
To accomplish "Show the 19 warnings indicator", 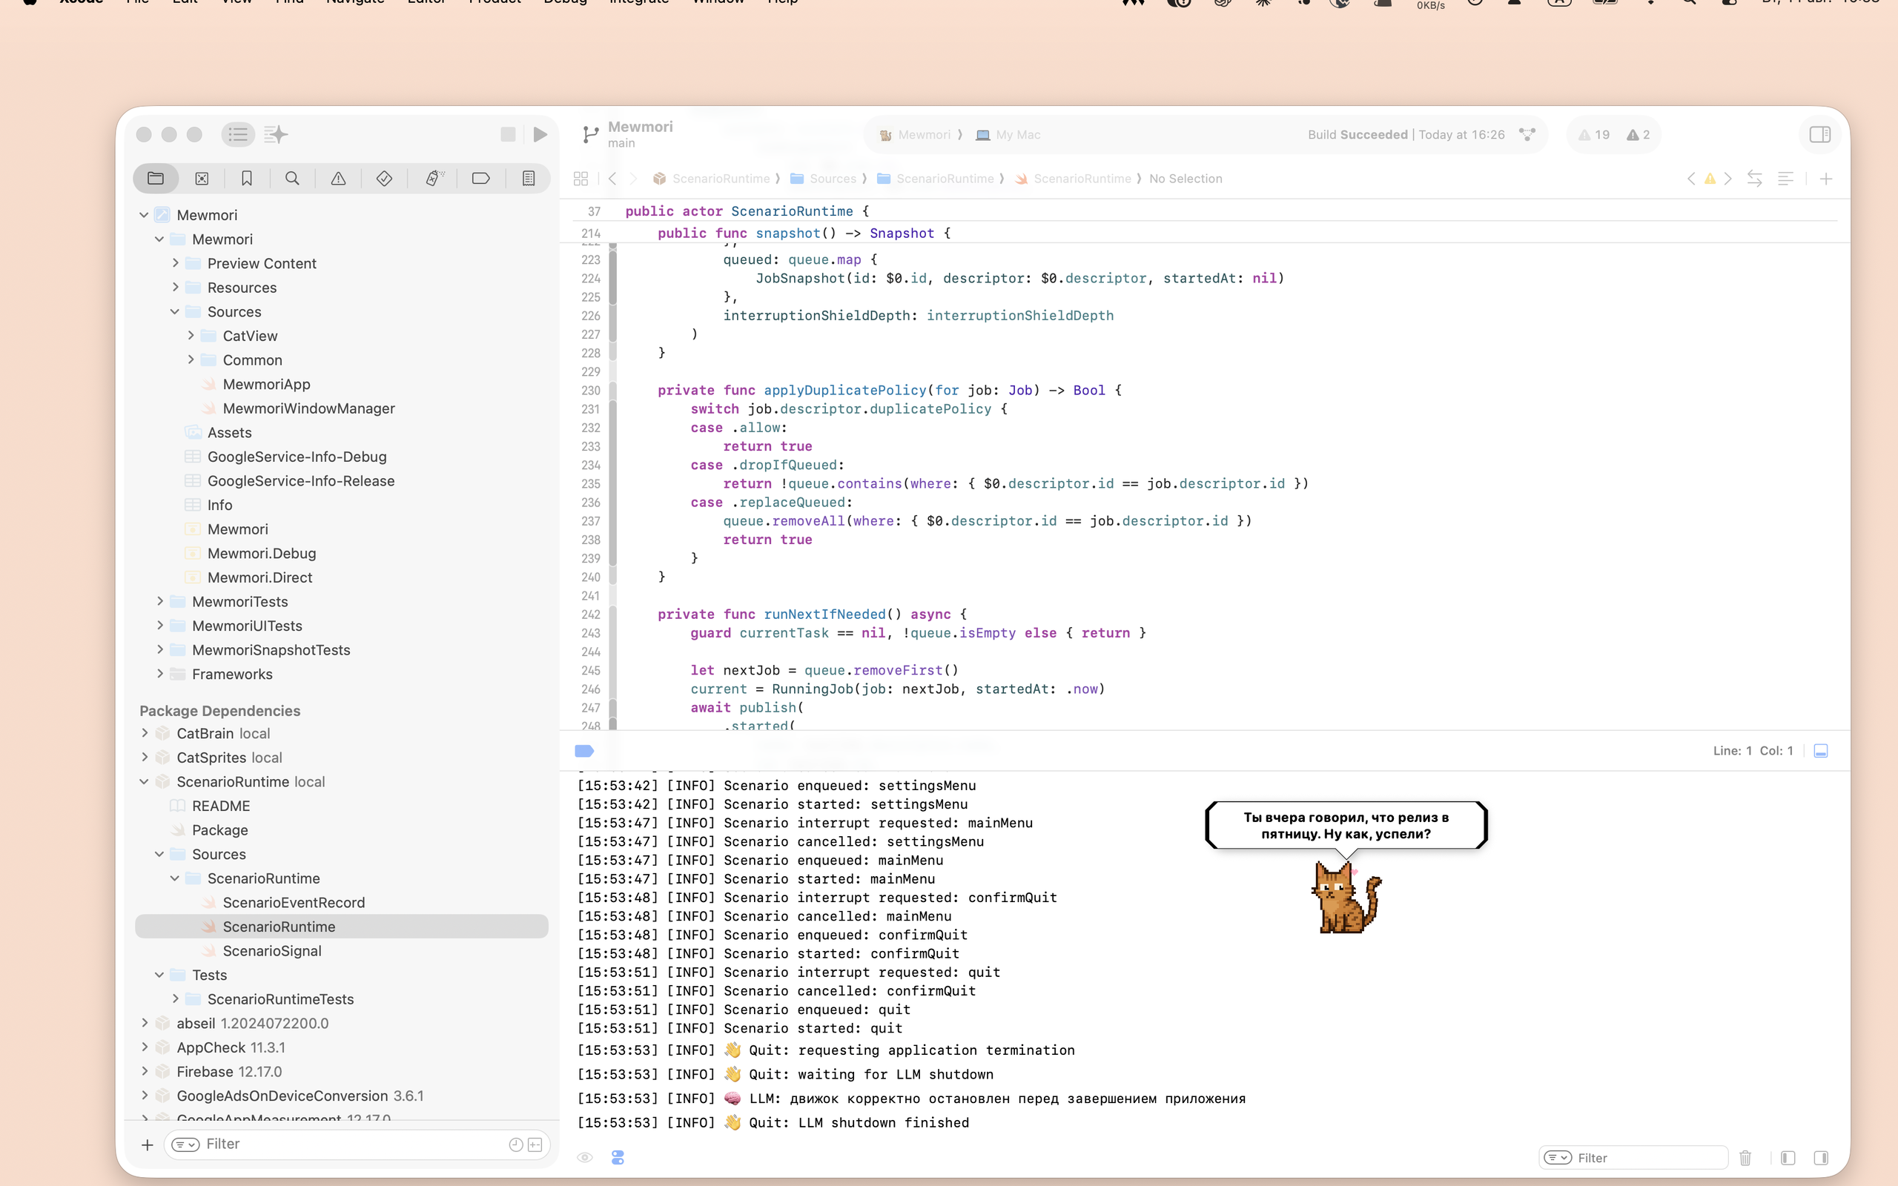I will click(x=1594, y=135).
